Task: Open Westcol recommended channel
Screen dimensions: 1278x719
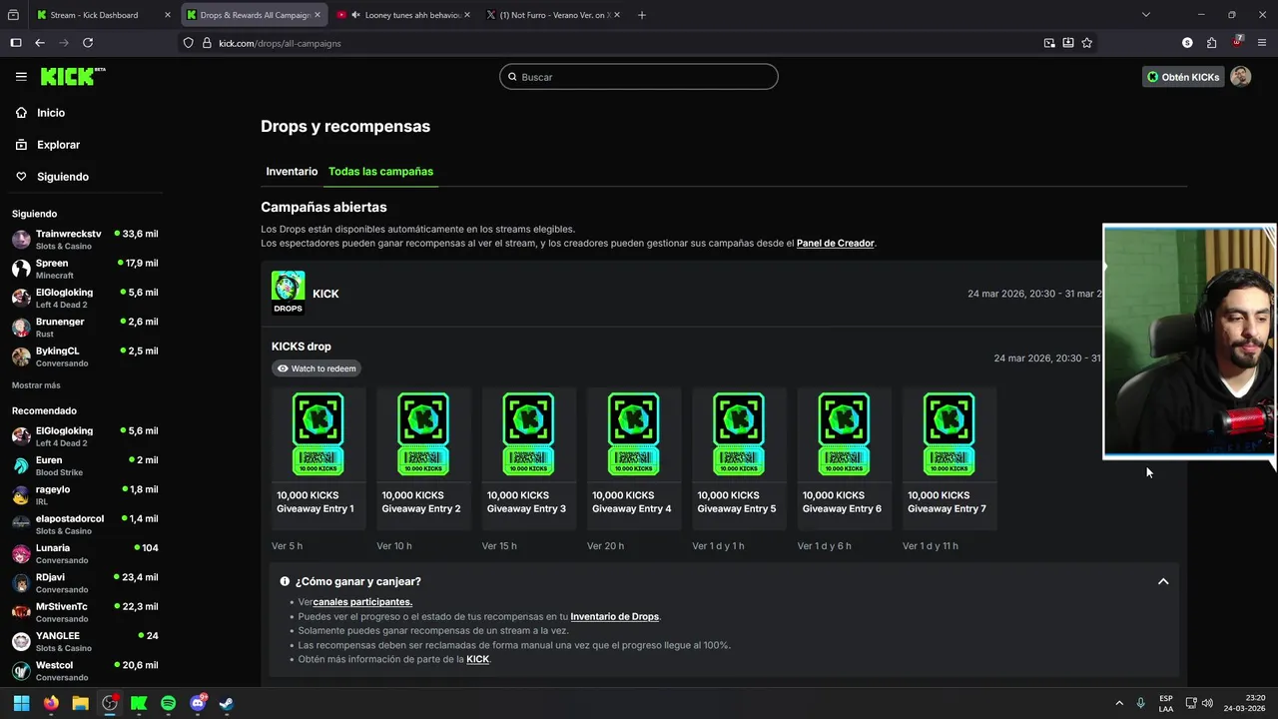Action: 85,671
